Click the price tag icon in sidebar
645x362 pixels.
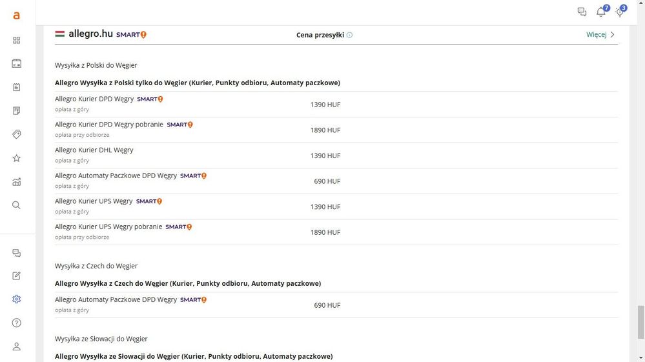[x=17, y=134]
